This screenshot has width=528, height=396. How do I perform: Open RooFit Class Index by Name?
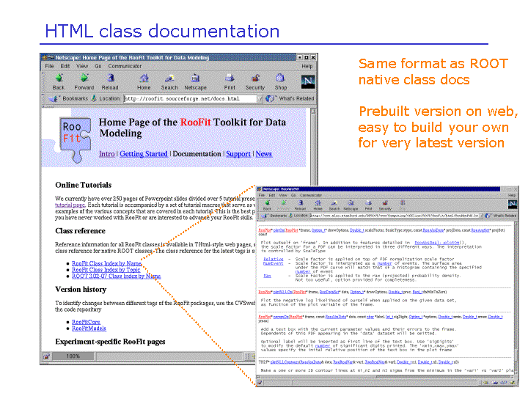click(x=107, y=263)
